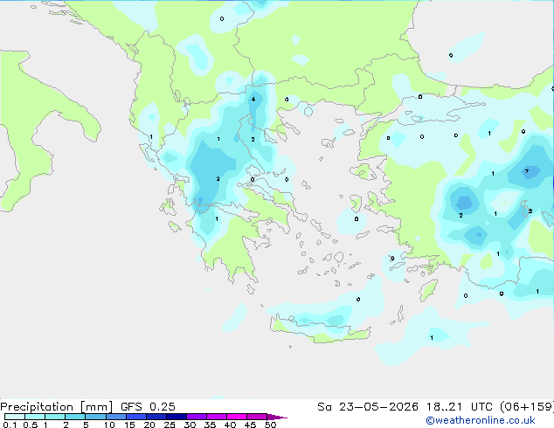Click the 15–20 mm legend swatch
554x428 pixels.
pos(136,417)
